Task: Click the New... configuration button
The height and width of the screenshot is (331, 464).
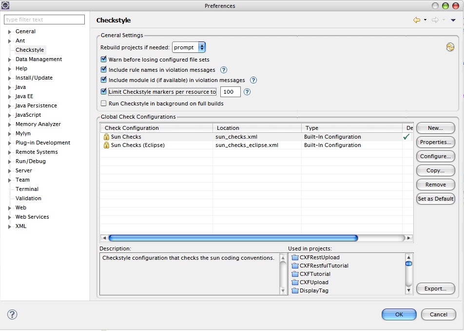Action: tap(435, 128)
